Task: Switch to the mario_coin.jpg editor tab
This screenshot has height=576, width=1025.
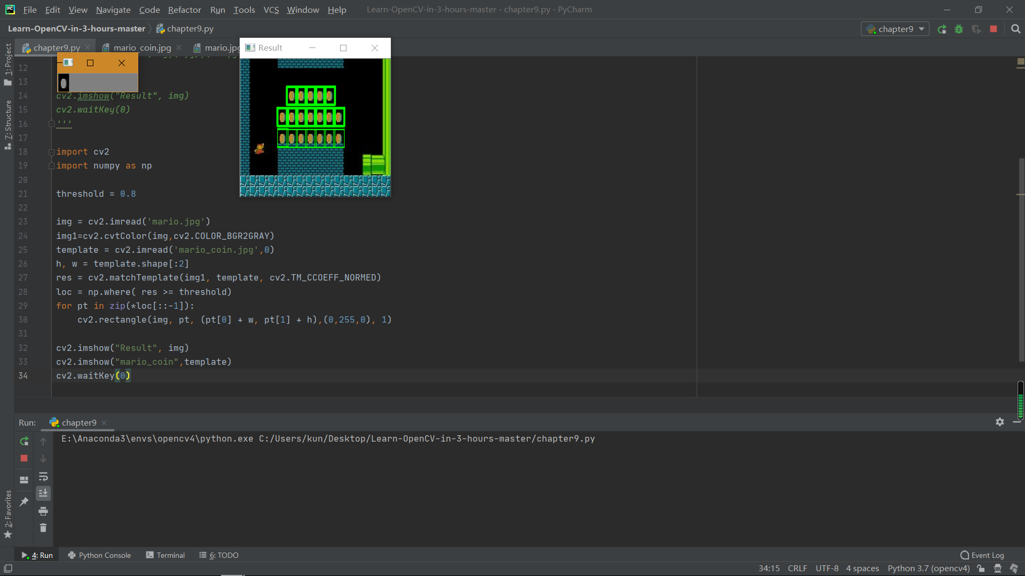Action: coord(142,48)
